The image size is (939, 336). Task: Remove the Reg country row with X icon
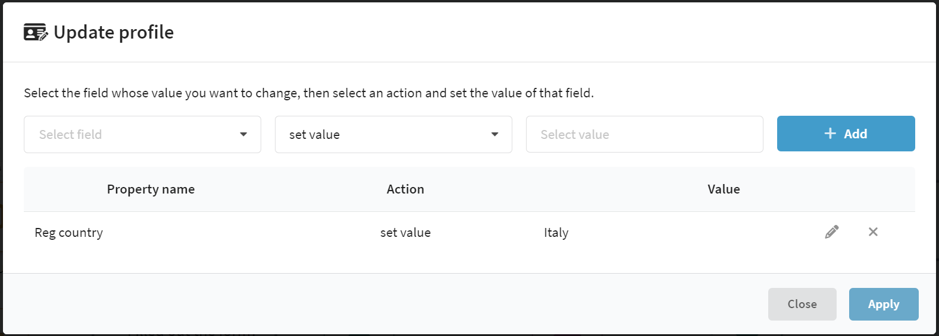pyautogui.click(x=873, y=232)
